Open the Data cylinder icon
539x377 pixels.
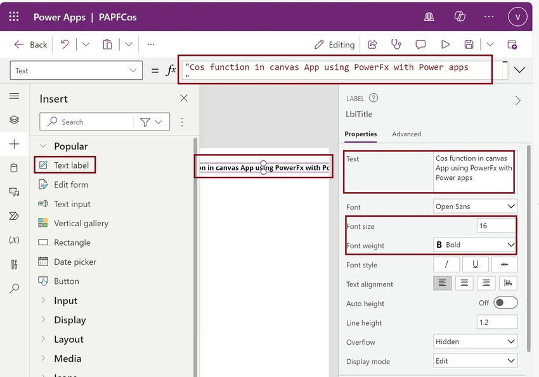pos(14,168)
